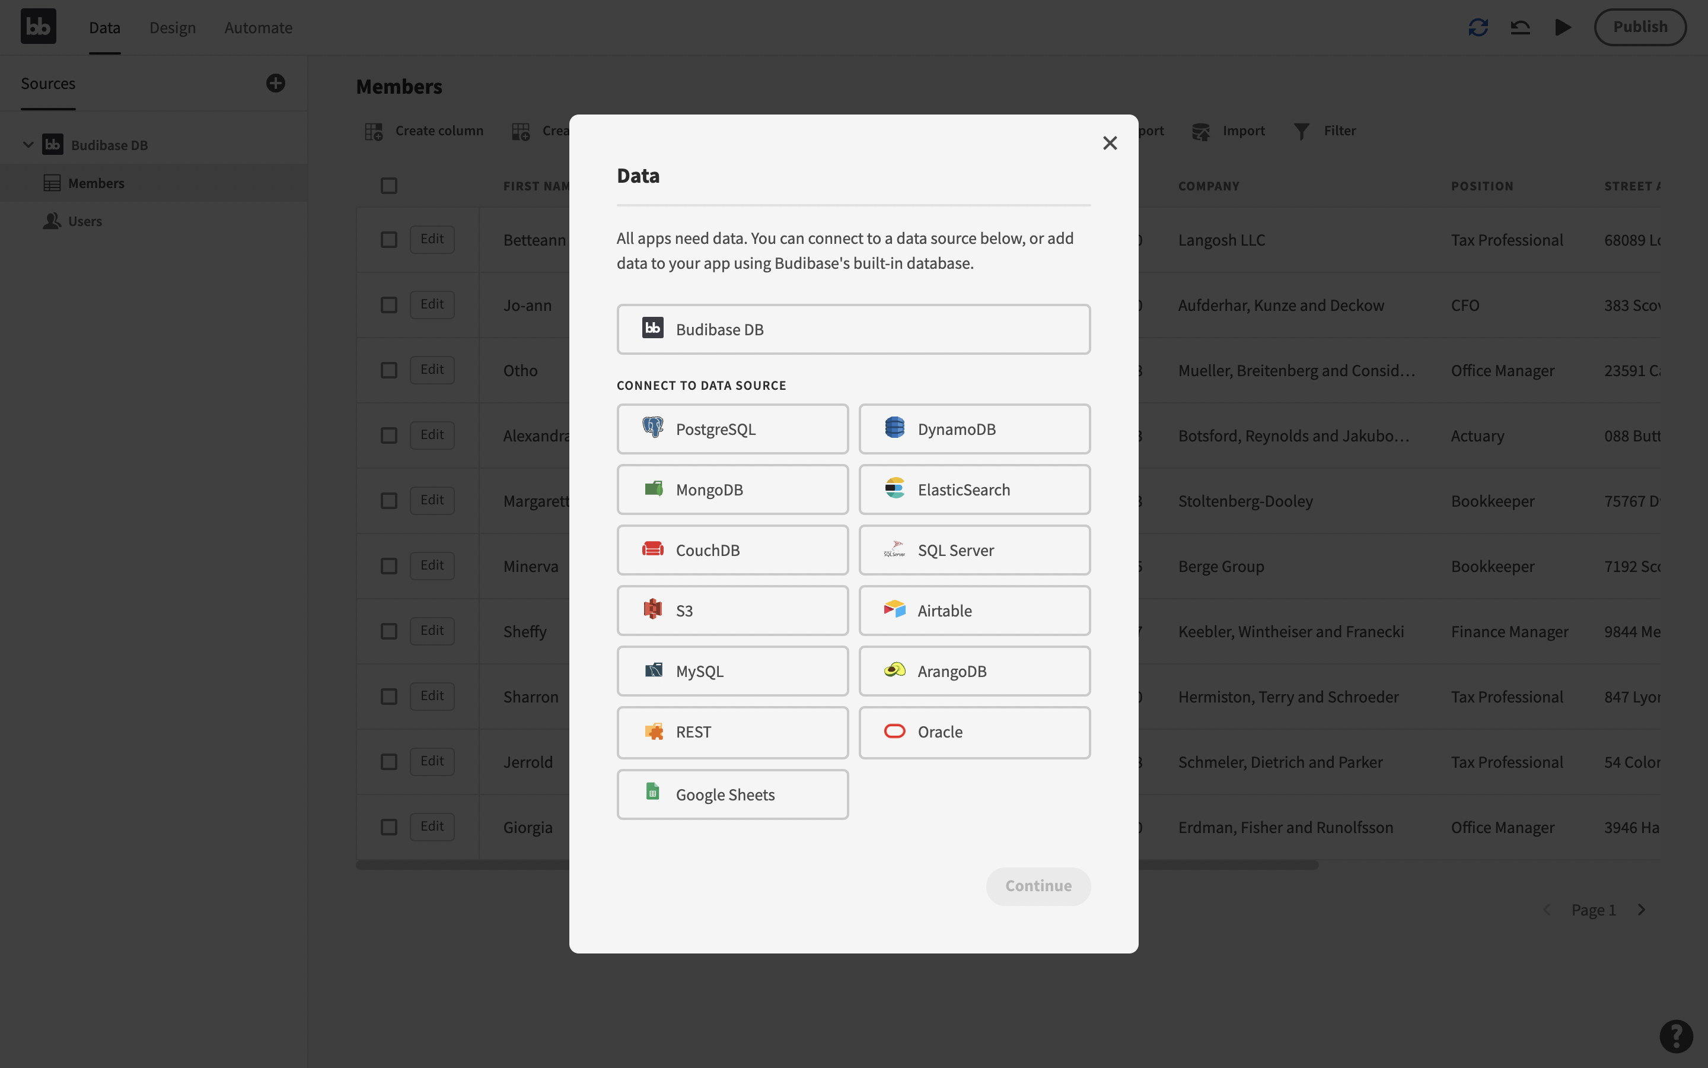Select the Google Sheets connector
This screenshot has height=1068, width=1708.
(x=732, y=794)
